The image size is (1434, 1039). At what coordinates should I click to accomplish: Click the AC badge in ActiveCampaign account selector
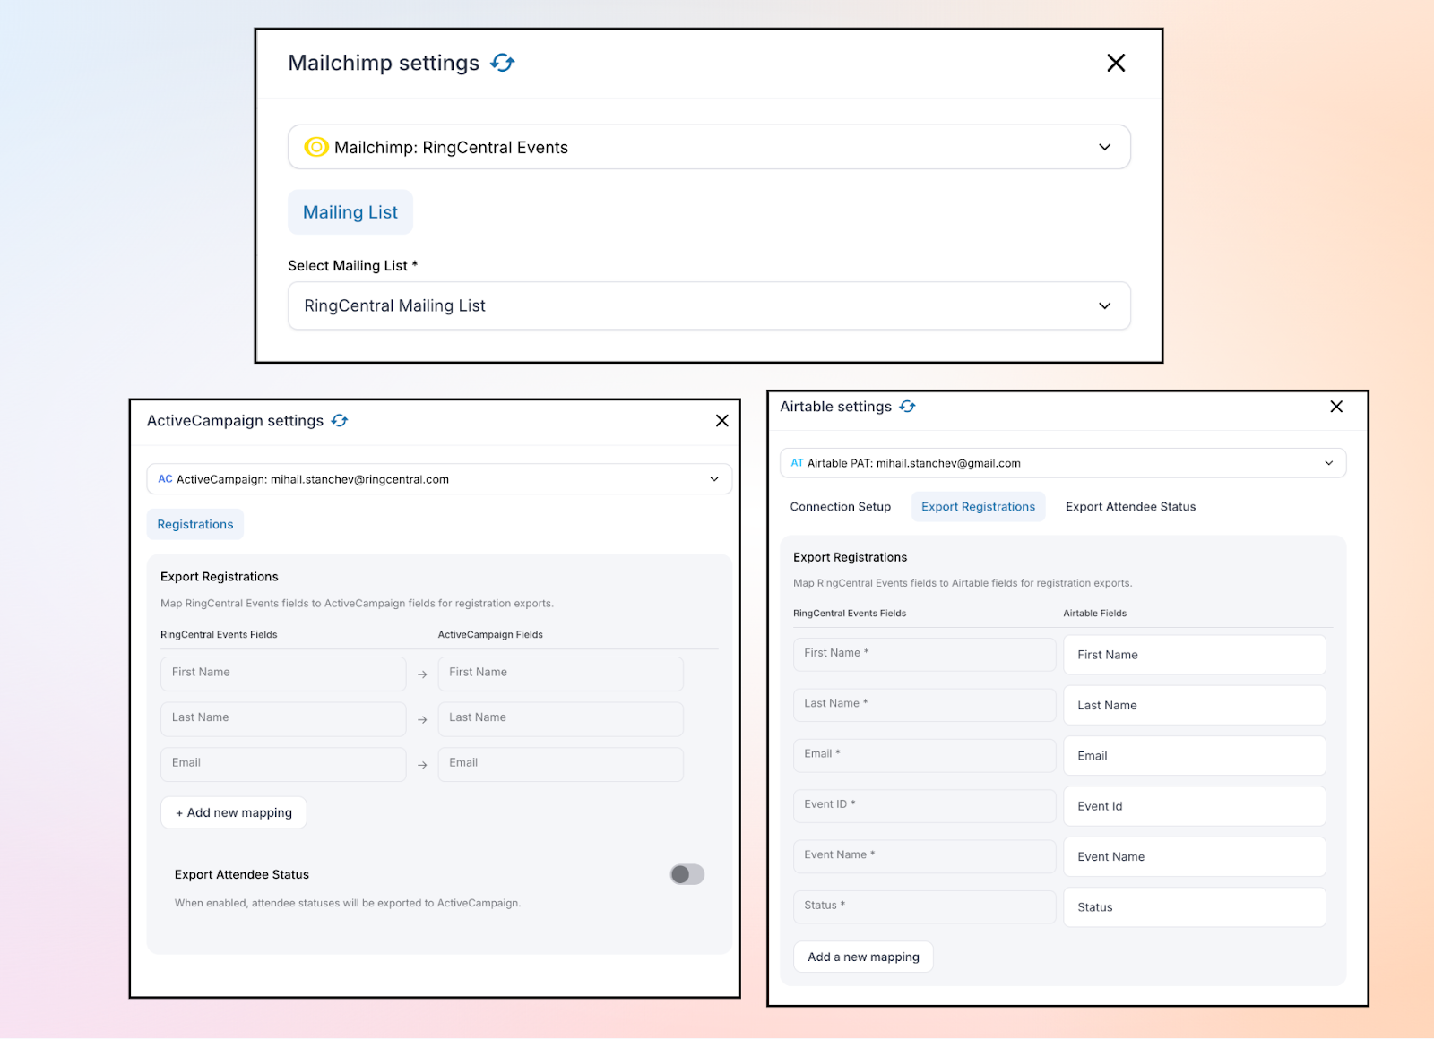pos(166,479)
